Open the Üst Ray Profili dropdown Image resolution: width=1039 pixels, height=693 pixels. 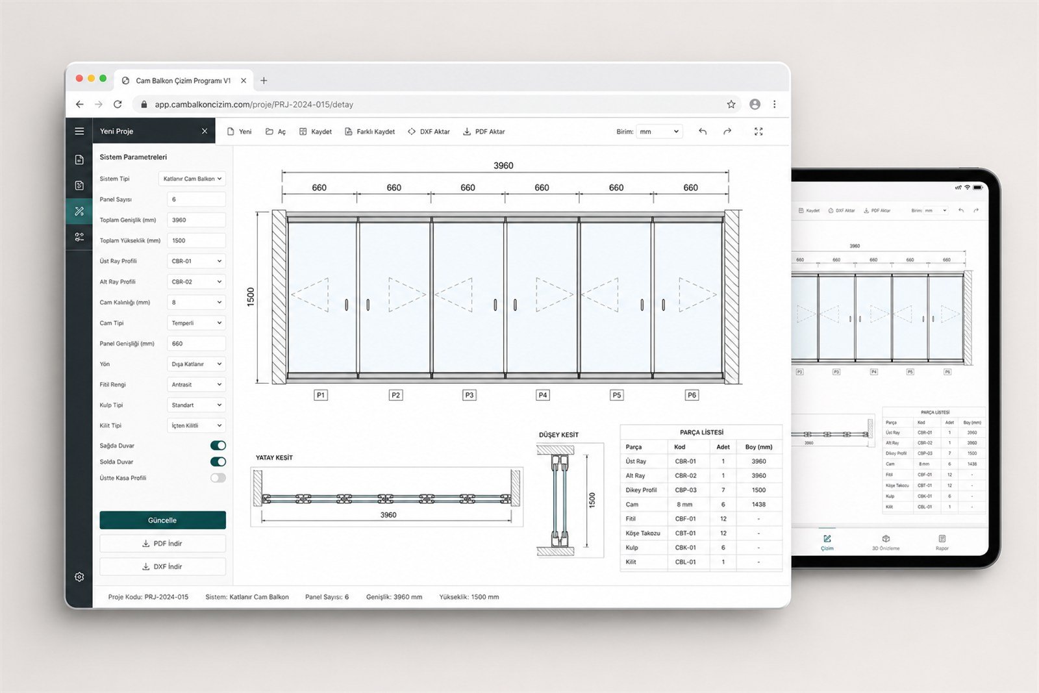coord(196,261)
